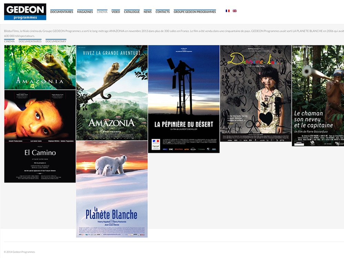Filter by the Cinema tag
This screenshot has height=258, width=344.
(x=9, y=41)
